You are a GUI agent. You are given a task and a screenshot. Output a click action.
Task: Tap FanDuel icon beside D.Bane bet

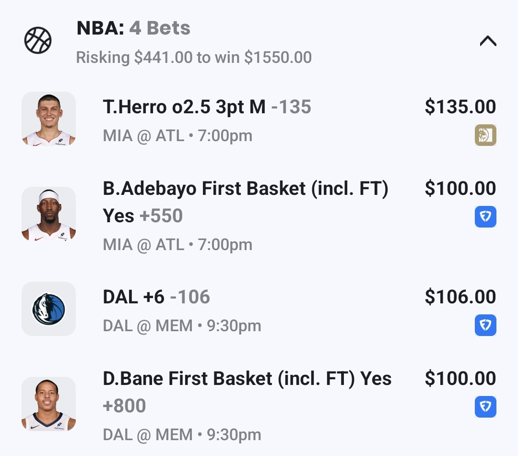pos(485,407)
